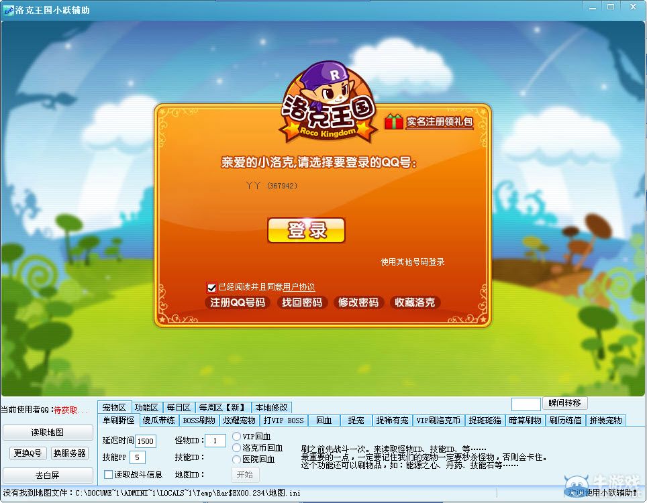Screen dimensions: 647x503
Task: Click the orange 登录 login button
Action: [x=306, y=230]
